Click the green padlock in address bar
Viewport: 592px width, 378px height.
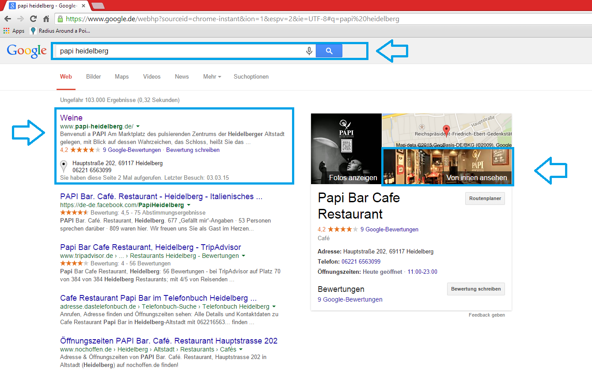point(61,19)
